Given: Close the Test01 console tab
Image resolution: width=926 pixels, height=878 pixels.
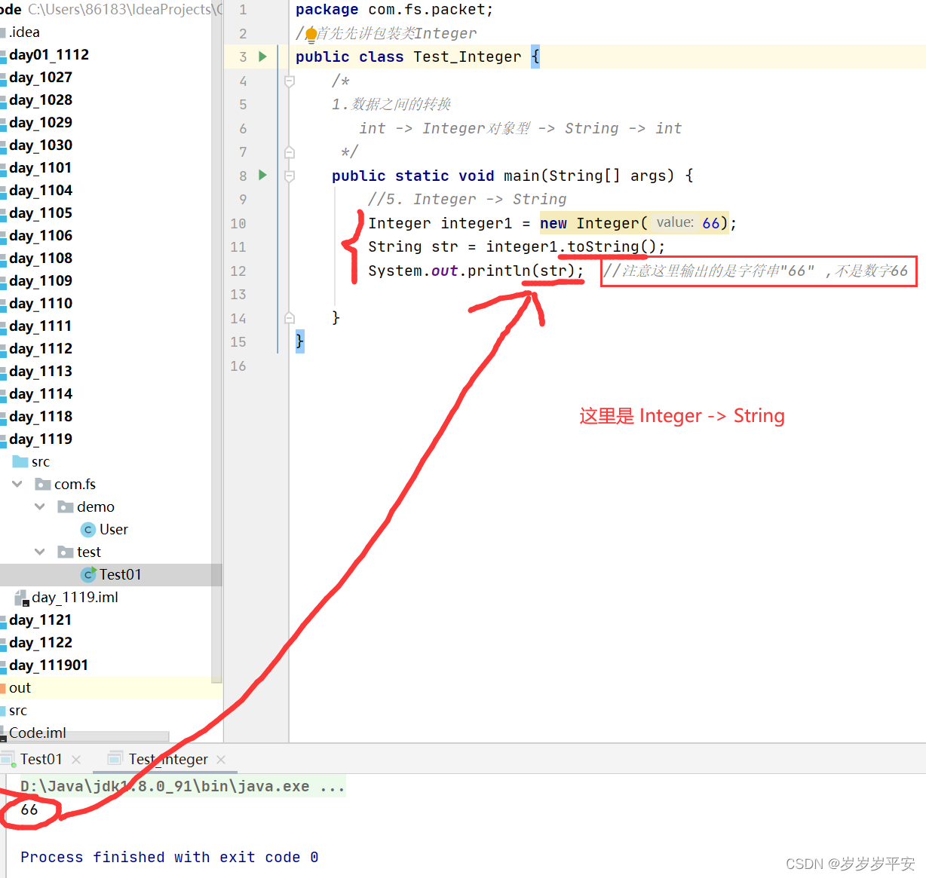Looking at the screenshot, I should tap(75, 759).
